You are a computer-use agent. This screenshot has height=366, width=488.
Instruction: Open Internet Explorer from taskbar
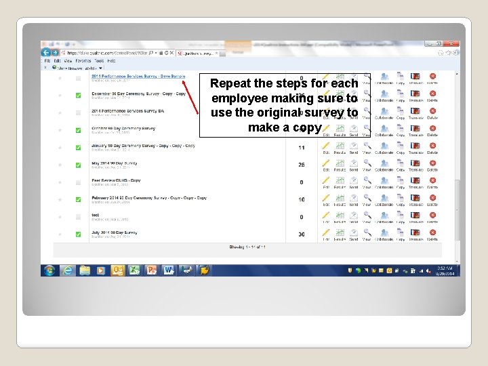pos(68,270)
